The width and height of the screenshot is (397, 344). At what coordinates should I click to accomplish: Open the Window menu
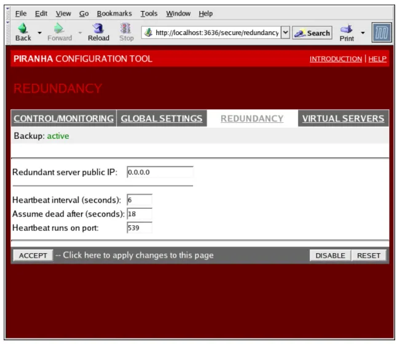tap(178, 14)
